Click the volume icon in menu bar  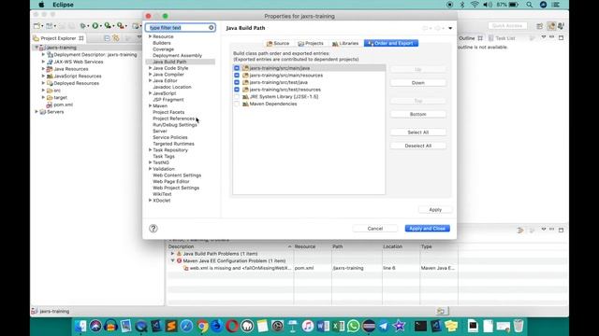click(488, 5)
